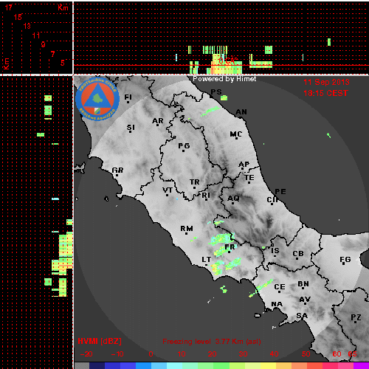369x369 pixels.
Task: Click the date label 11 Sep 2013
Action: coord(326,82)
